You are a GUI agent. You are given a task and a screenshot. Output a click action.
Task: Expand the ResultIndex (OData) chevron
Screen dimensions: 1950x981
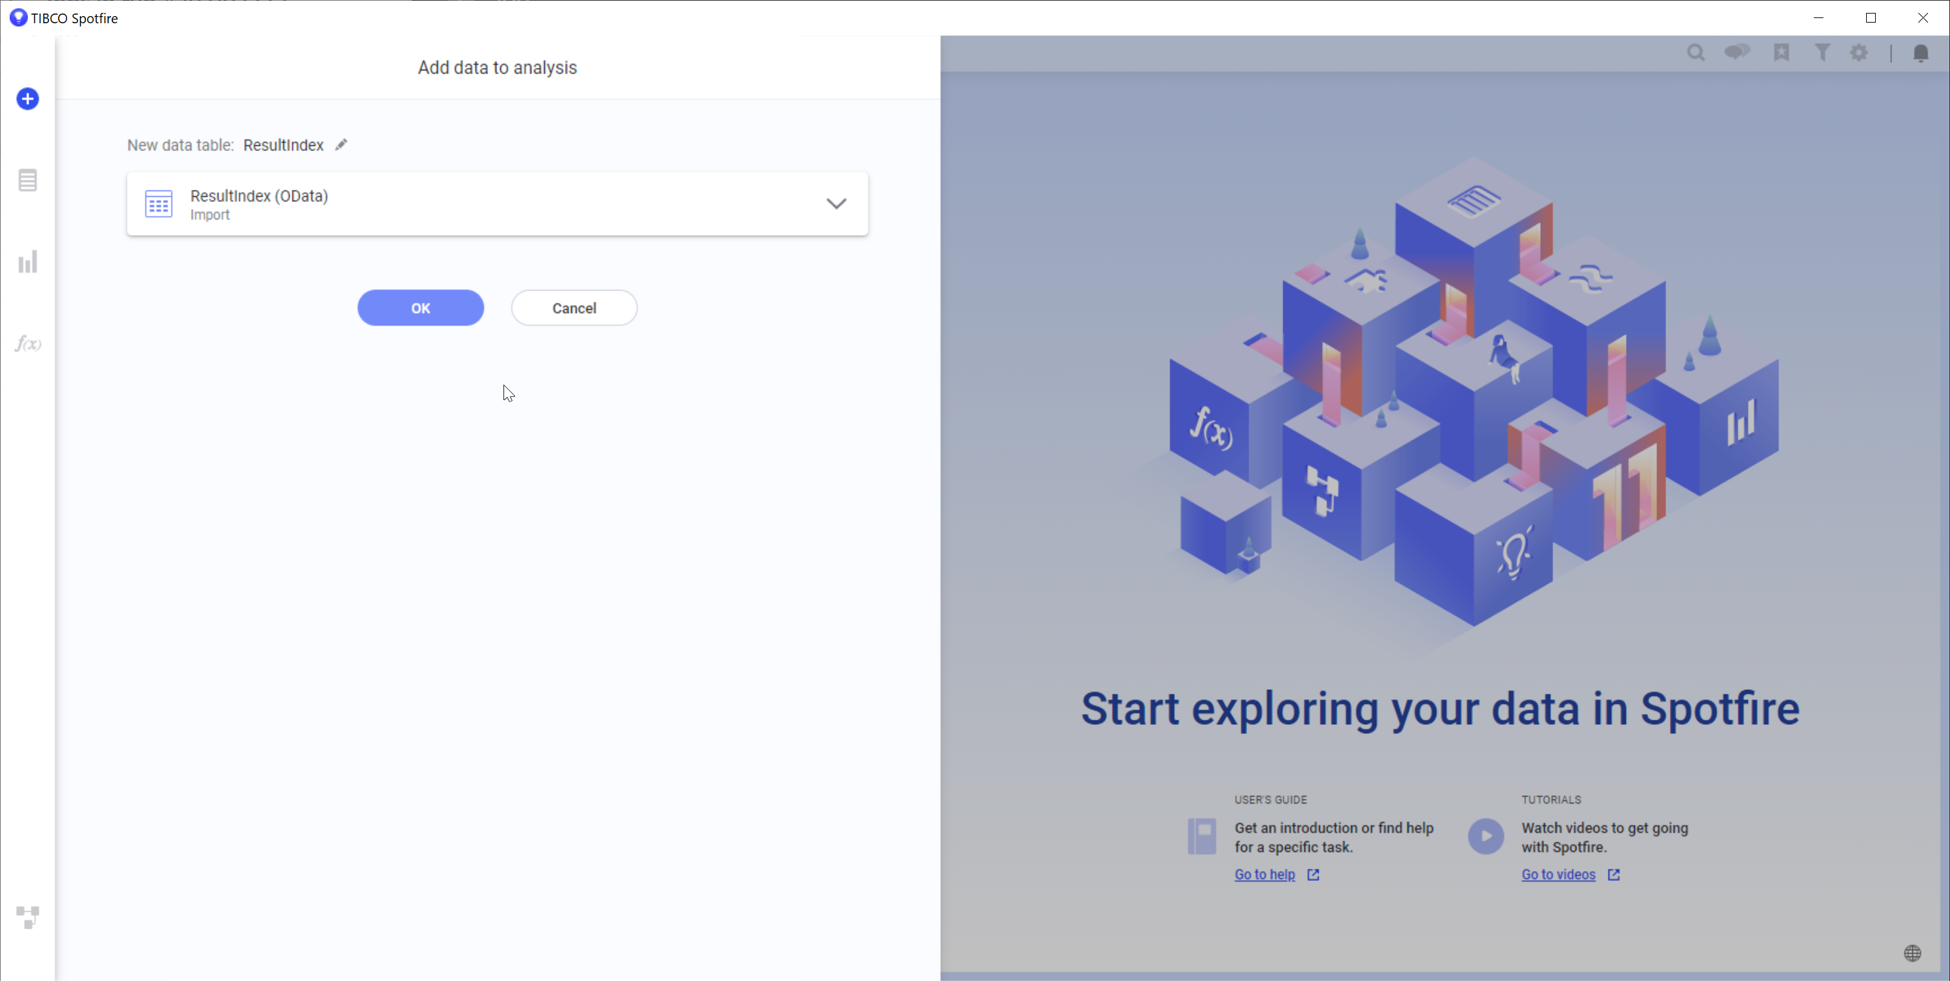tap(836, 203)
